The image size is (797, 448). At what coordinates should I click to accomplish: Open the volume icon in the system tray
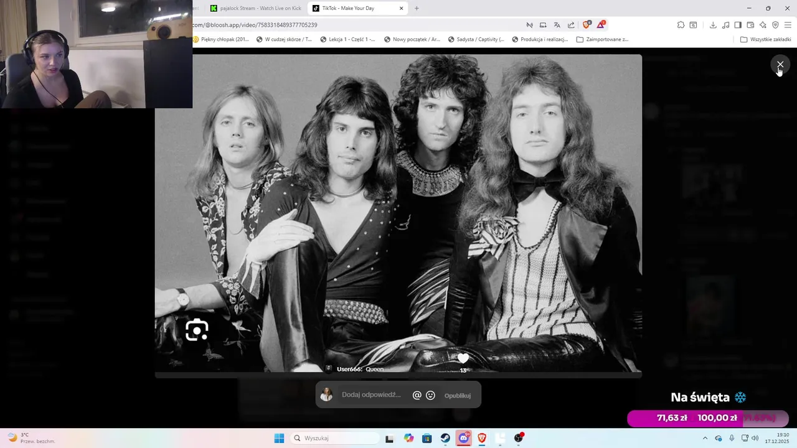(x=755, y=438)
